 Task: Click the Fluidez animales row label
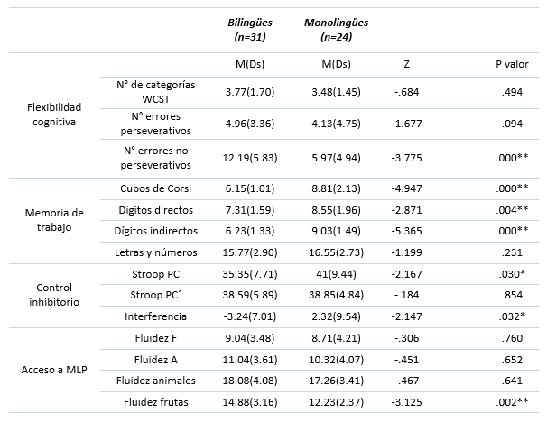[x=157, y=381]
